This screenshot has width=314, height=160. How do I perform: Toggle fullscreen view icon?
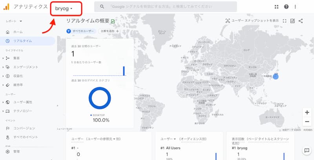[284, 21]
